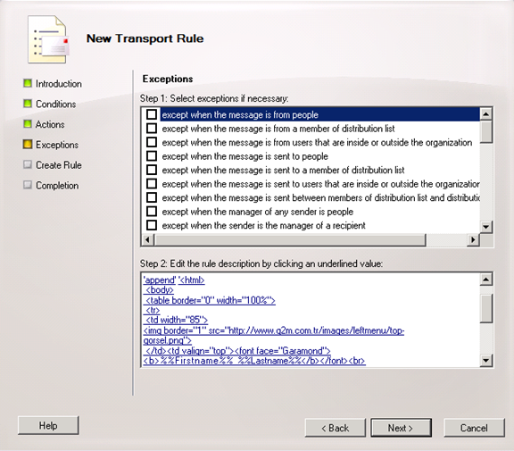Click the green Actions step indicator

28,124
